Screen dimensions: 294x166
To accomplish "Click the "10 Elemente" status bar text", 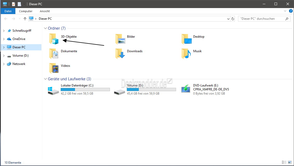I will 13,162.
